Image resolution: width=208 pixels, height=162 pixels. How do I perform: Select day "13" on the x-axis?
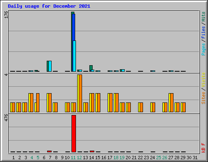coord(85,158)
